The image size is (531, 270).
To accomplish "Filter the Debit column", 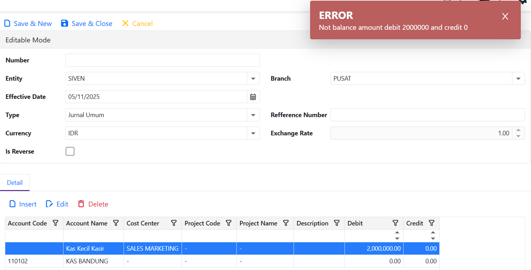I will [395, 223].
